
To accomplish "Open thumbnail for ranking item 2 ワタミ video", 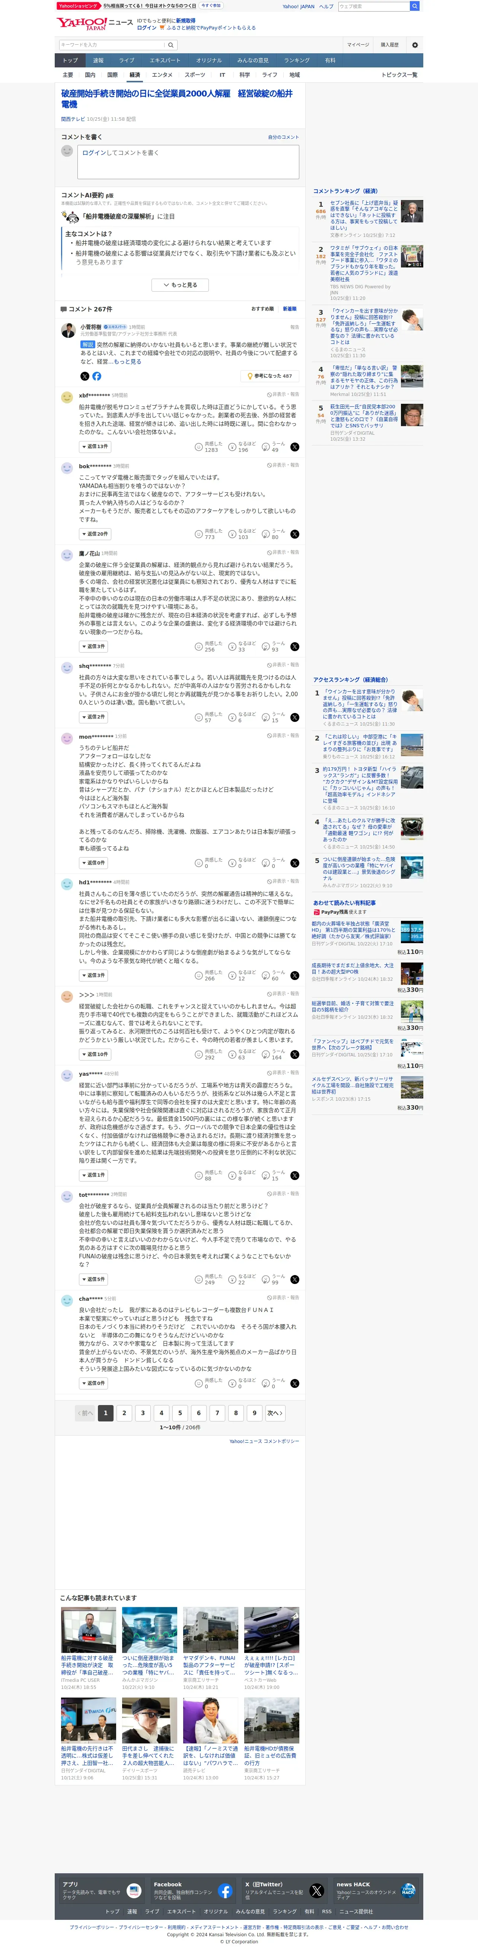I will coord(412,256).
